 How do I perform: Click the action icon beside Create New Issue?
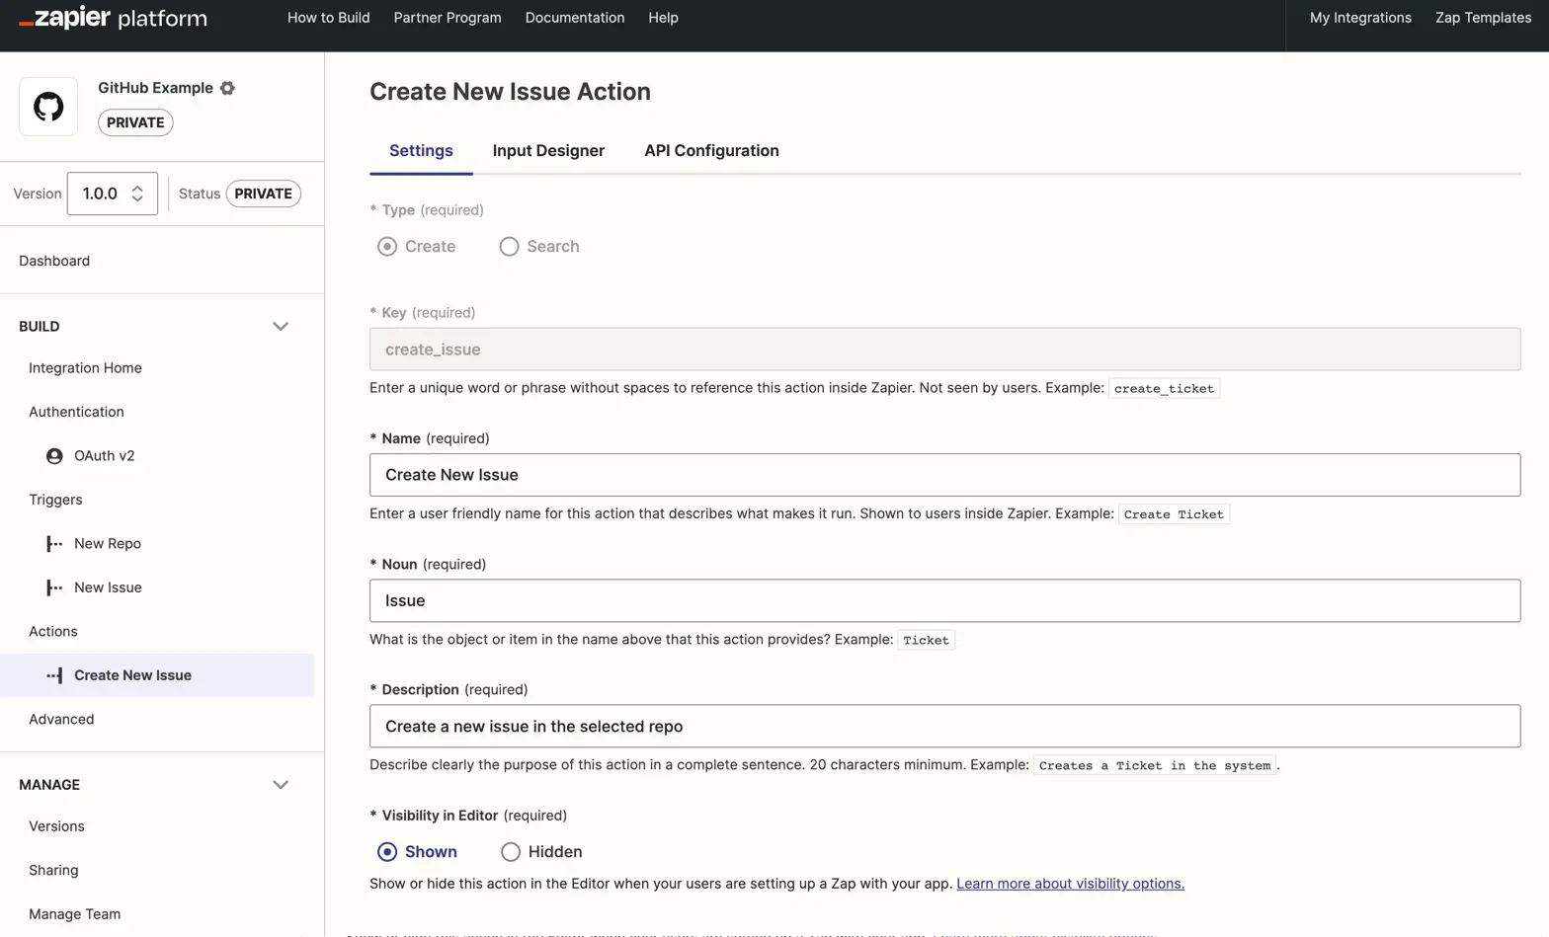coord(54,675)
